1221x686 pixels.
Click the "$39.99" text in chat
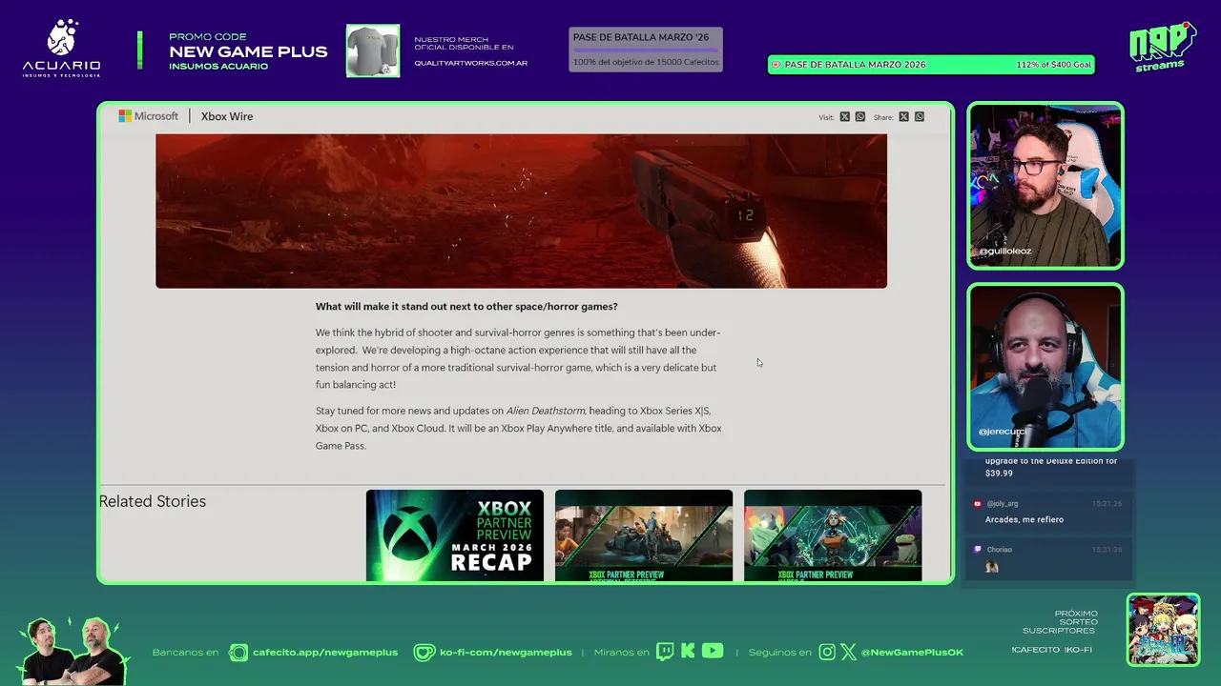999,474
